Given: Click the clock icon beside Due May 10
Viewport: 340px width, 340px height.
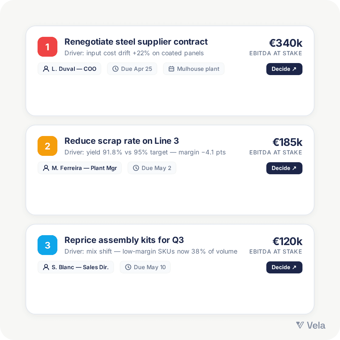Looking at the screenshot, I should tap(128, 267).
